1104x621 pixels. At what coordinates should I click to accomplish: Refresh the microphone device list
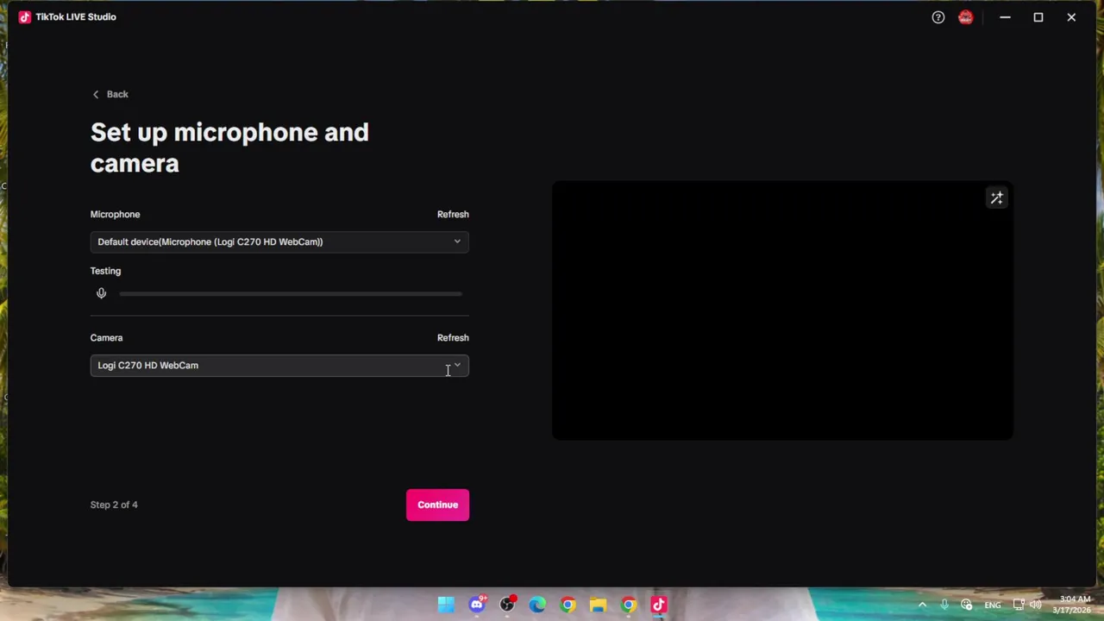coord(453,214)
